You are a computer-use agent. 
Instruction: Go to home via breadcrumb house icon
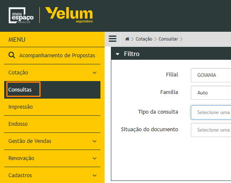(x=127, y=39)
